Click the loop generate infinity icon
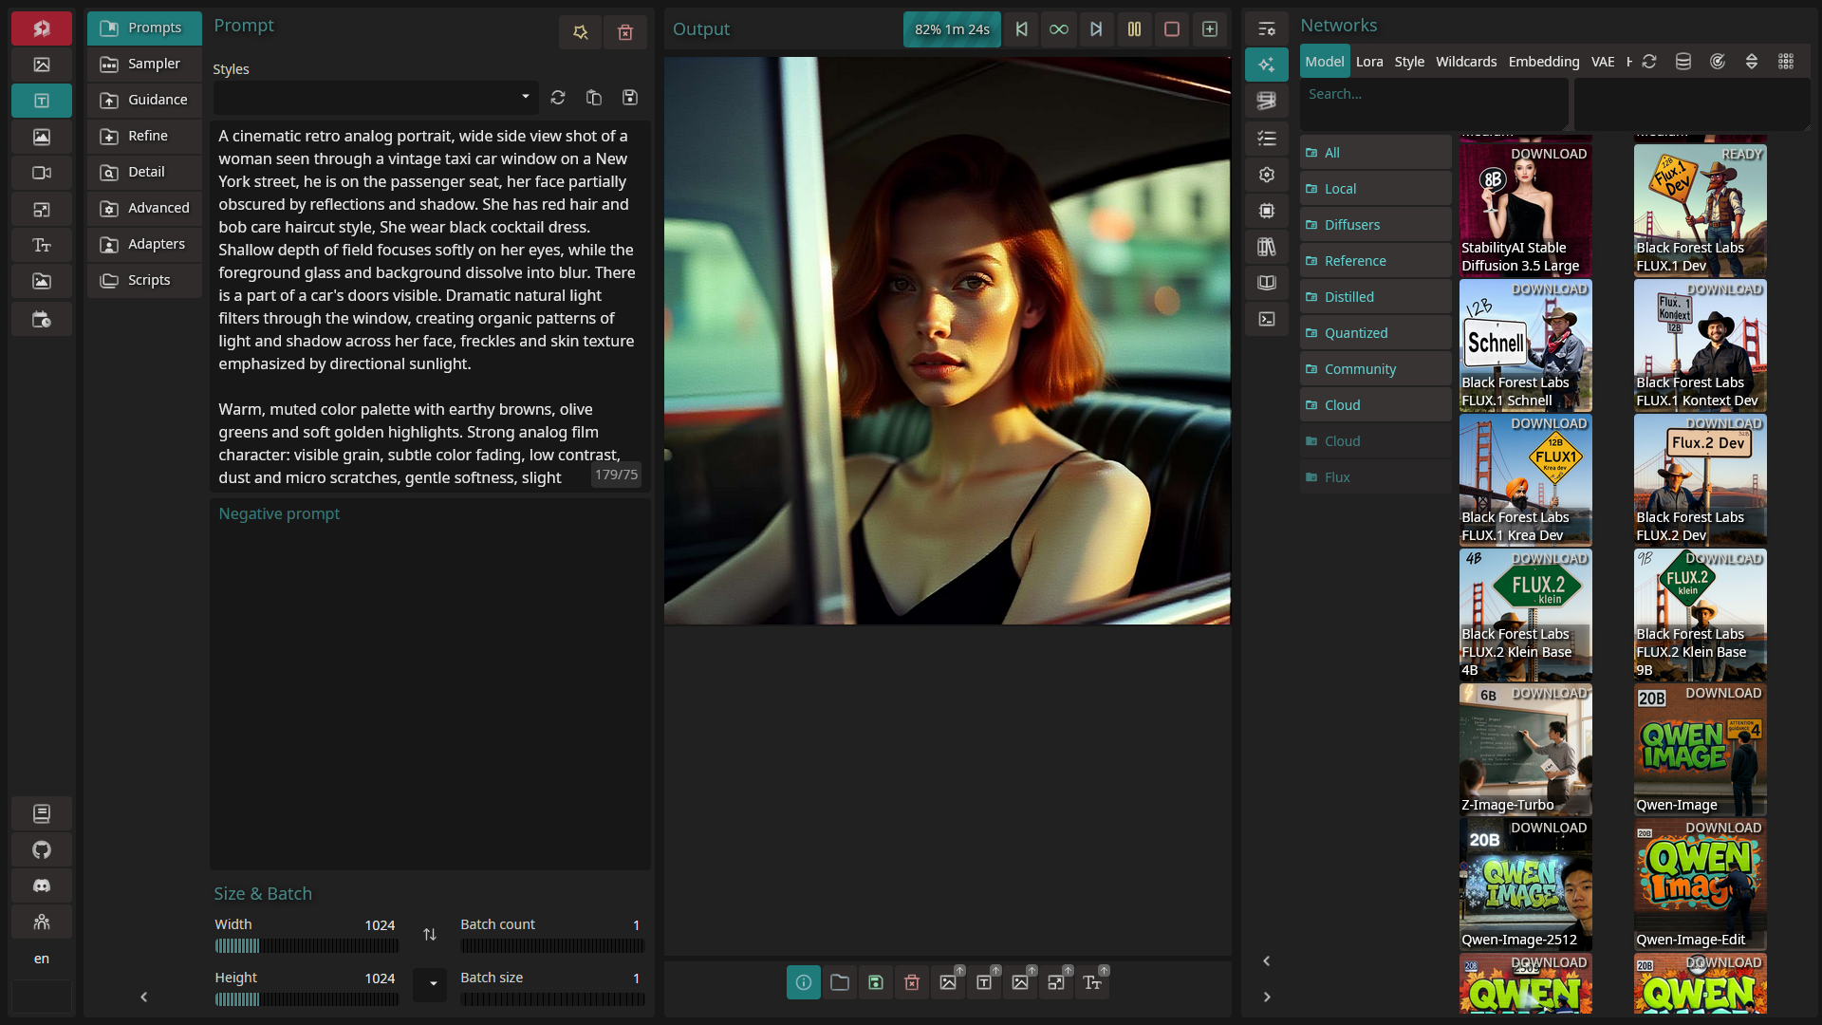Screen dimensions: 1822x1025 click(1058, 29)
